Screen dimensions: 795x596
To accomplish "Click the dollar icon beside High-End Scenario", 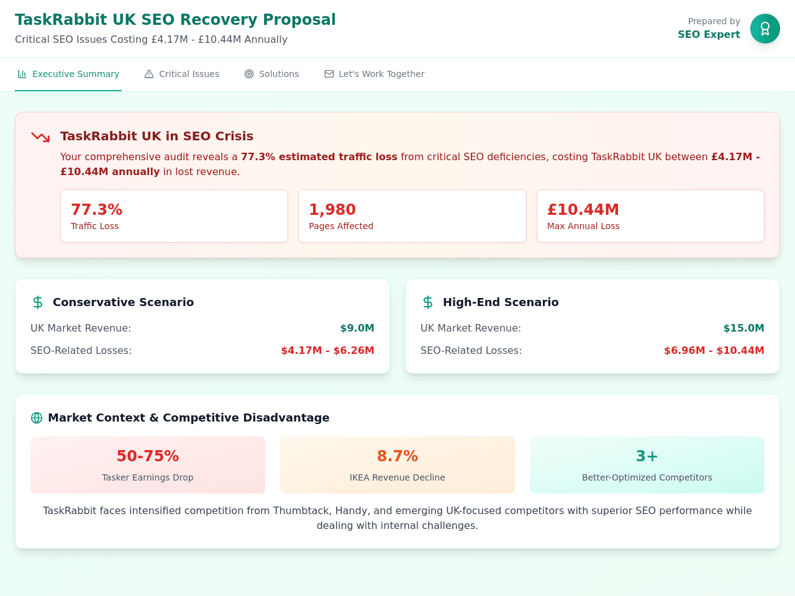I will pos(428,302).
